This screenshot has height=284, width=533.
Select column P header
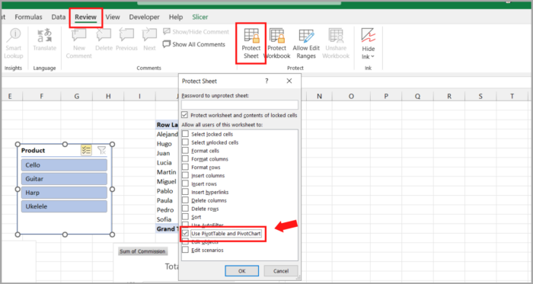[386, 97]
